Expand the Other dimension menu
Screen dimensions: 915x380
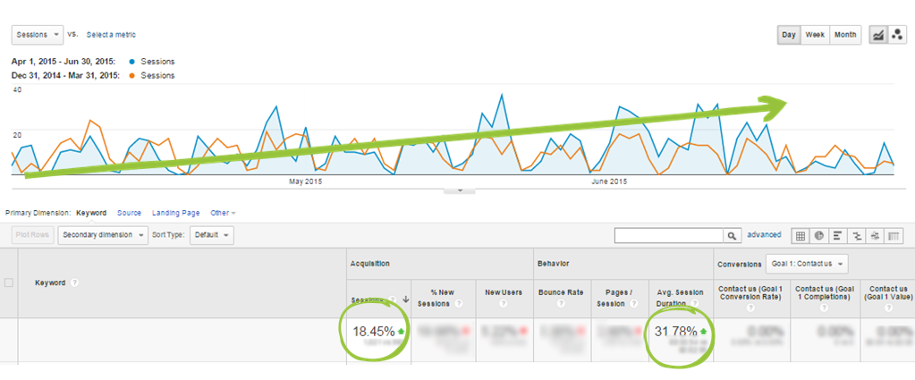[x=223, y=213]
